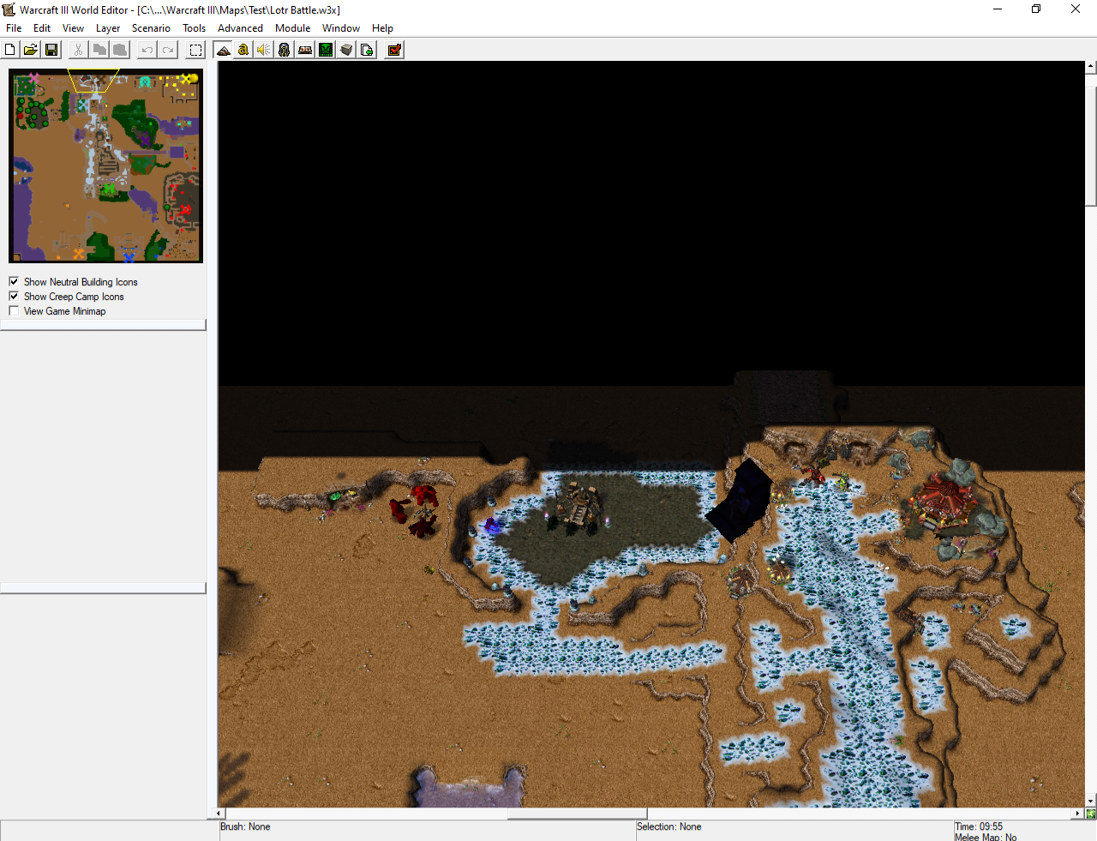Screen dimensions: 1097x841
Task: Open the Object Manager cube icon
Action: click(346, 50)
